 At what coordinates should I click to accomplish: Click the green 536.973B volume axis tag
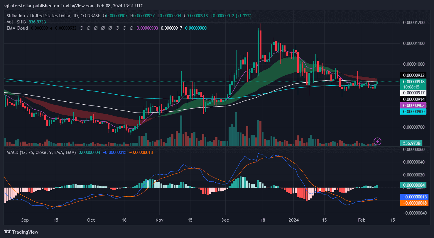pos(412,143)
